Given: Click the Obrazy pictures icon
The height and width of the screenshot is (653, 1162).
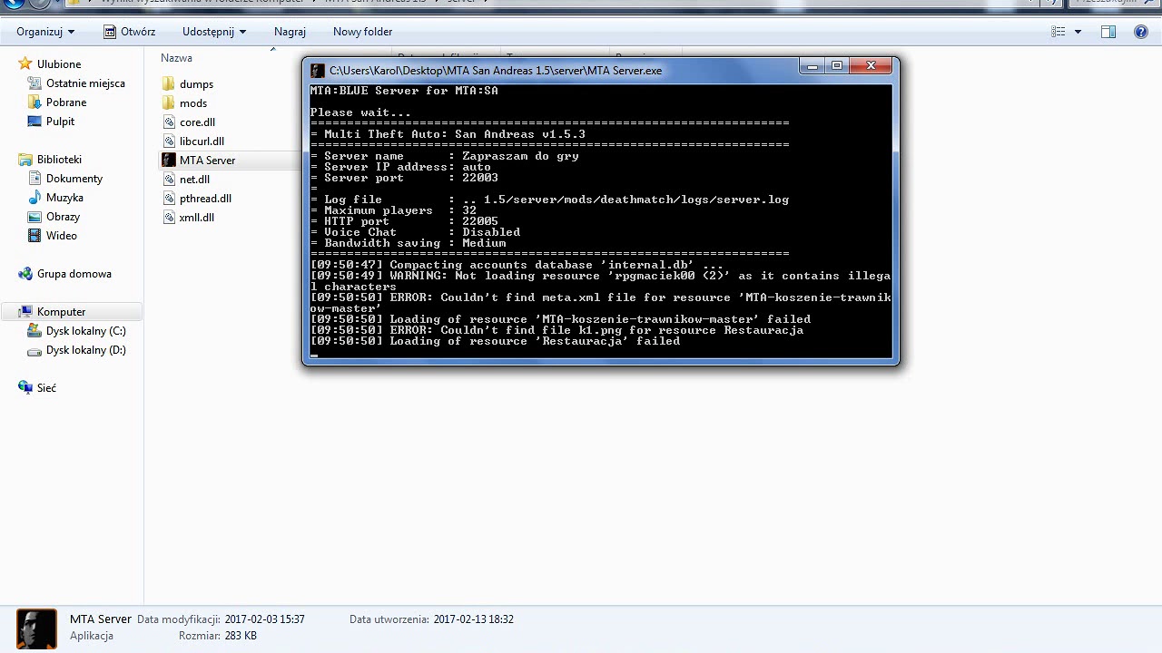Looking at the screenshot, I should 34,216.
